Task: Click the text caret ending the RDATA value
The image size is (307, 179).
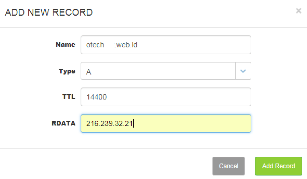Action: point(134,123)
